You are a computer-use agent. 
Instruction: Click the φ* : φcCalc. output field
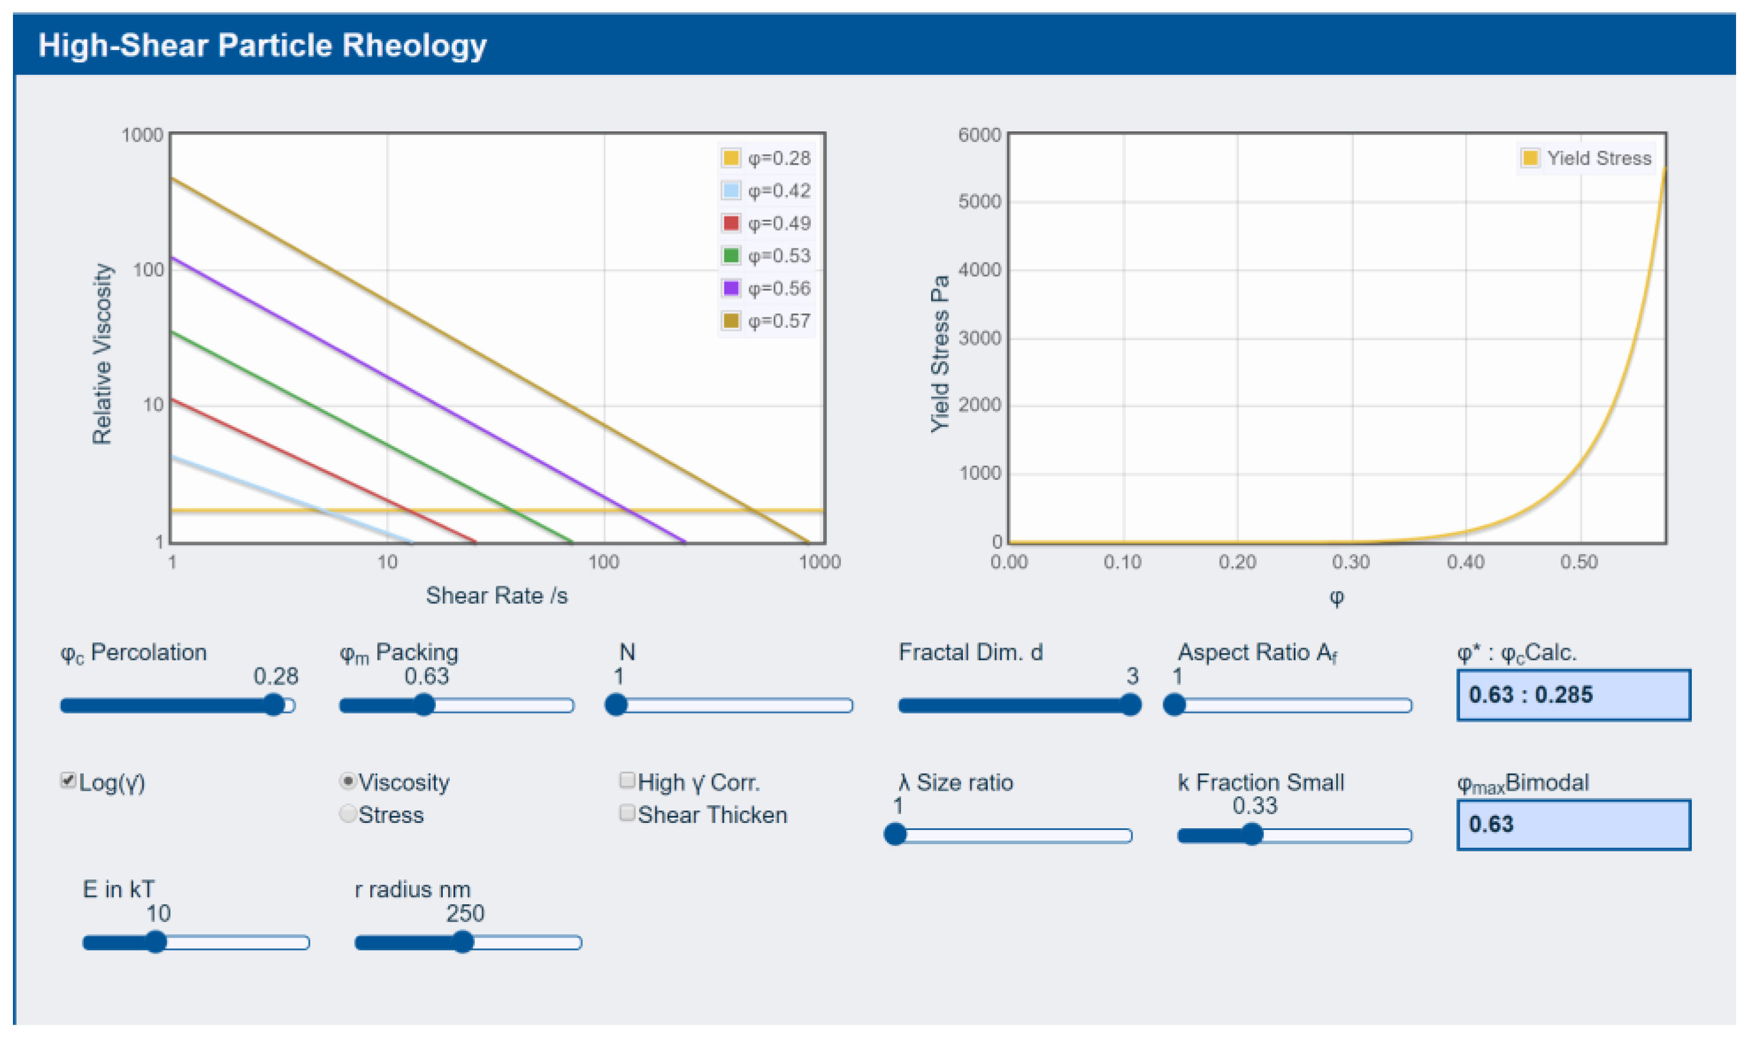coord(1573,695)
